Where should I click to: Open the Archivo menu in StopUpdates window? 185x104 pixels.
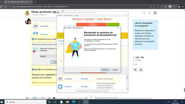click(60, 16)
